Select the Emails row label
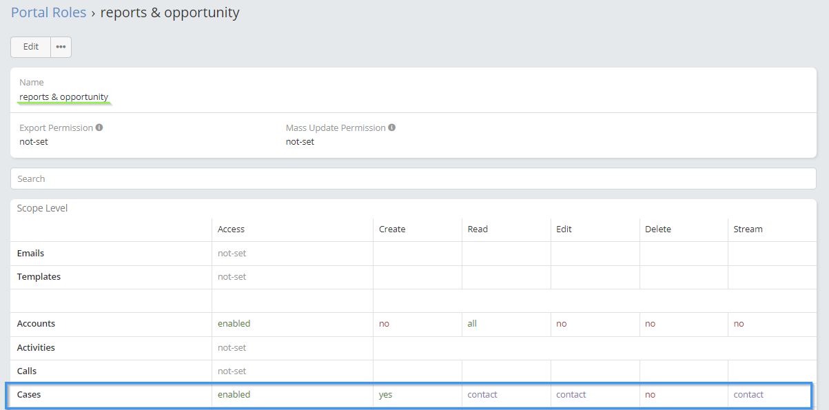This screenshot has height=410, width=829. (x=30, y=254)
